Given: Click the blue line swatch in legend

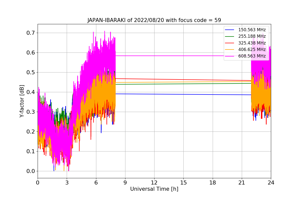Looking at the screenshot, I should [x=230, y=30].
